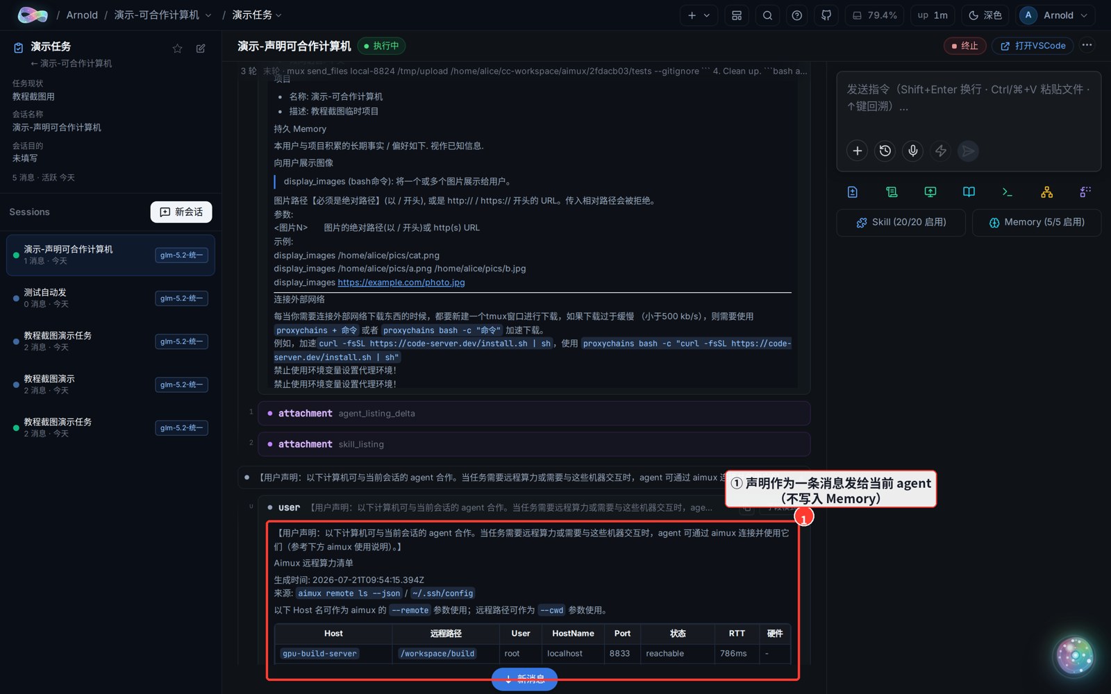Select the 演示-声明可合作计算机 session

pyautogui.click(x=110, y=255)
